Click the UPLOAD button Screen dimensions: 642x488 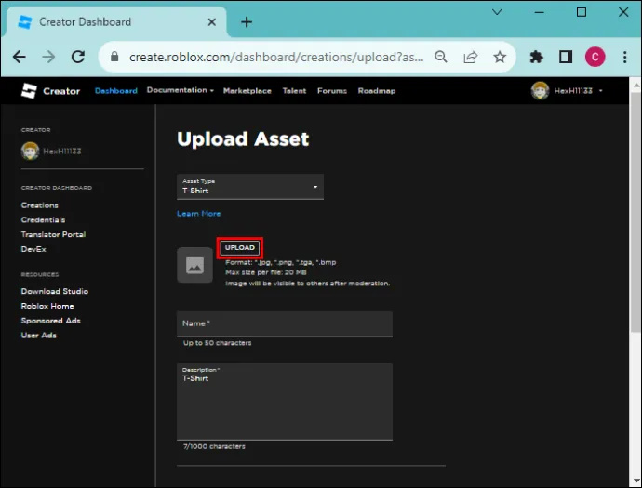(240, 247)
